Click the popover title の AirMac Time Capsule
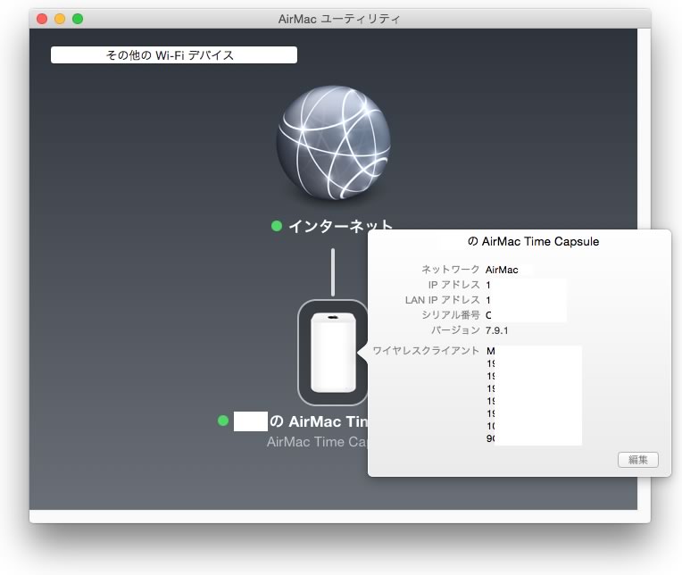 (533, 241)
